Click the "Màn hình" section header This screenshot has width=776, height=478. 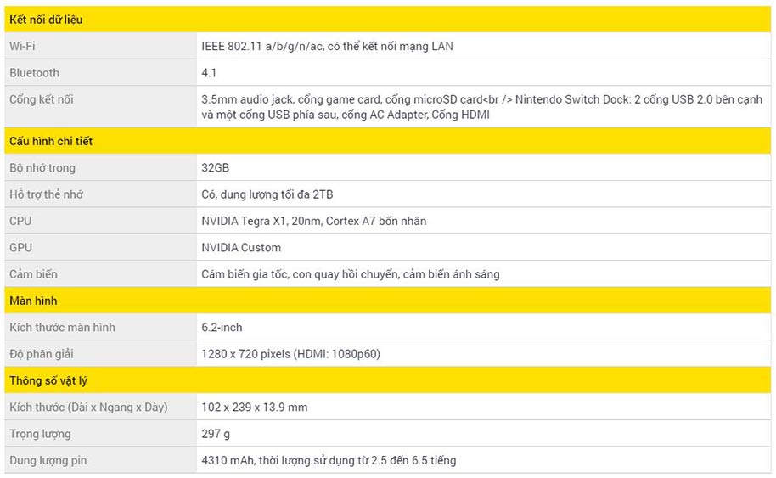click(33, 301)
